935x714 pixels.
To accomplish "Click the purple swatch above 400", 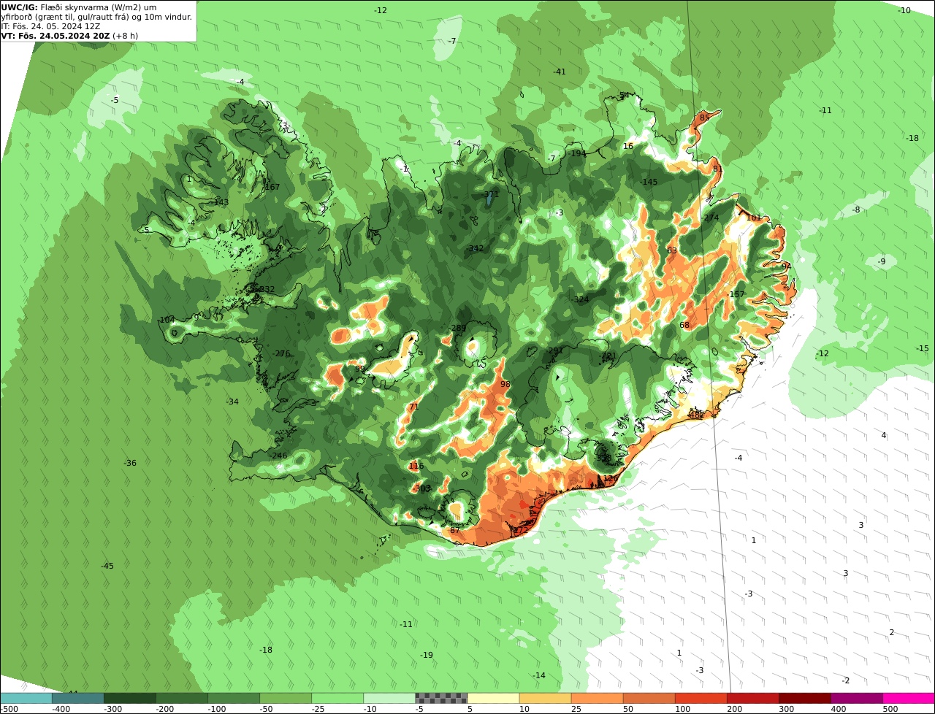I will (x=856, y=698).
